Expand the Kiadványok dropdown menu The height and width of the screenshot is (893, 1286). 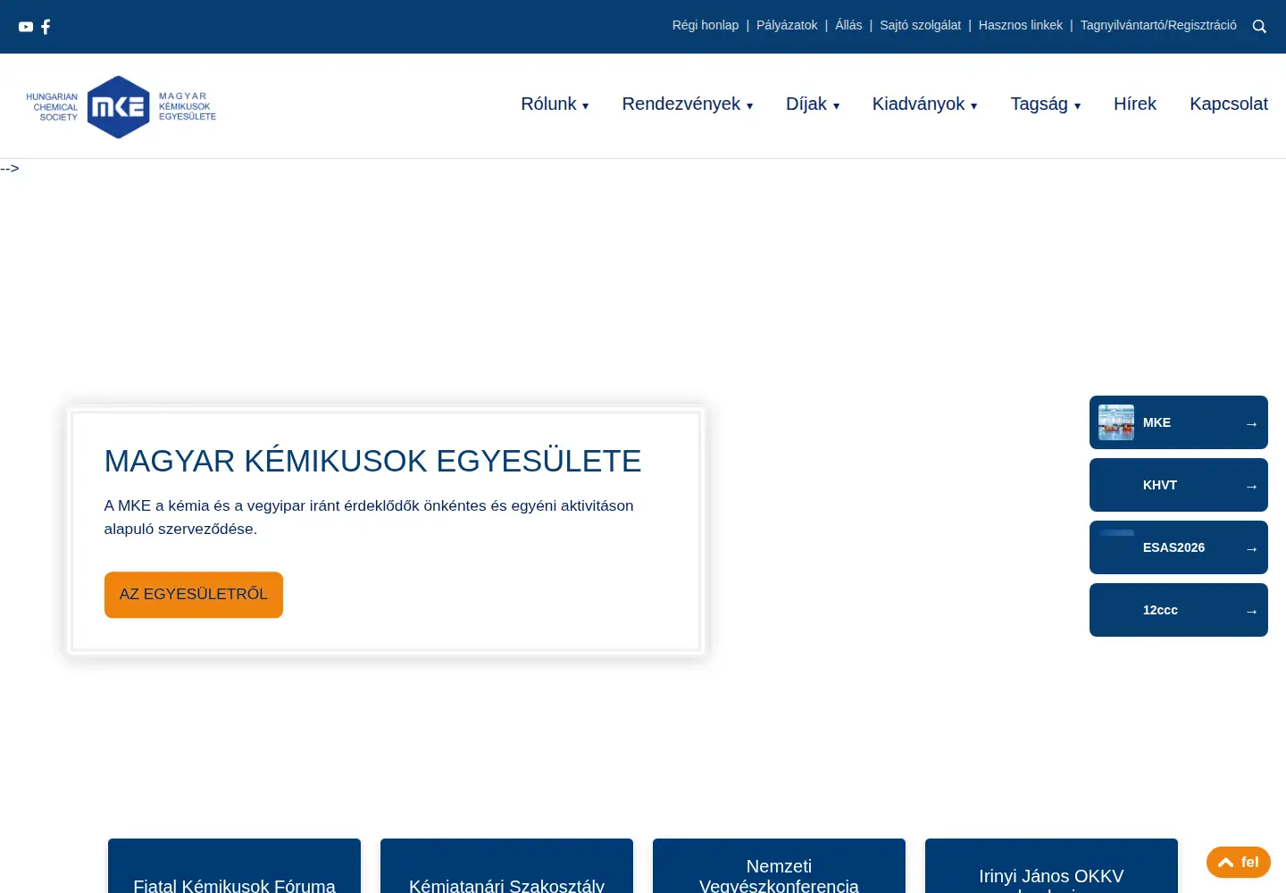[925, 104]
